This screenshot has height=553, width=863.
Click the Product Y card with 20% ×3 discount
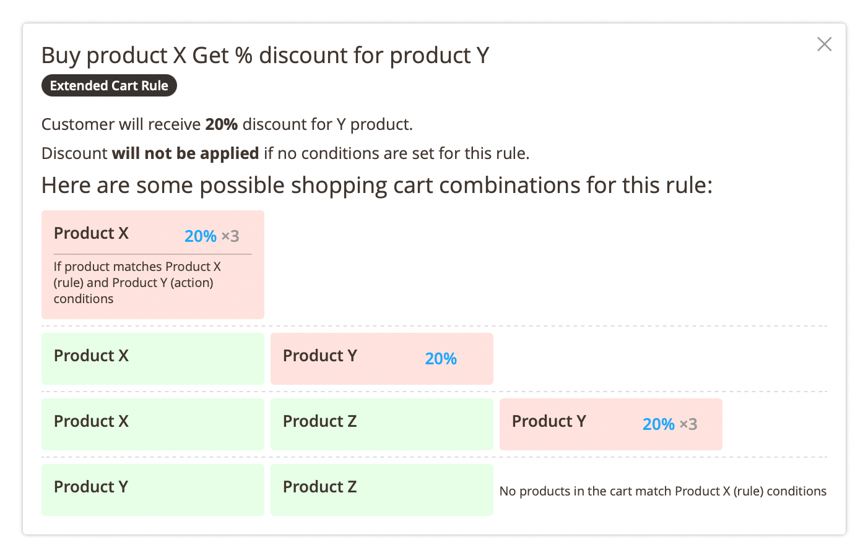tap(610, 424)
